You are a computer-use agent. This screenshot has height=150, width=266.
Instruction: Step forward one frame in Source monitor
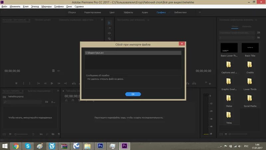(59, 83)
